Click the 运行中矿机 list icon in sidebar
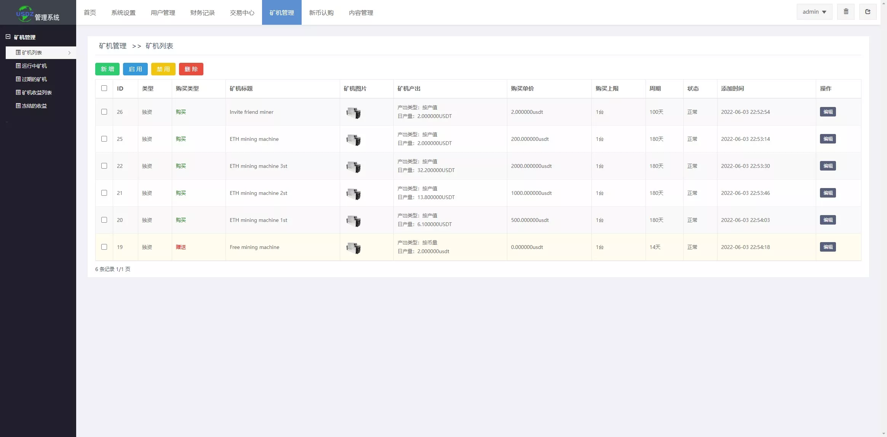 pos(18,66)
